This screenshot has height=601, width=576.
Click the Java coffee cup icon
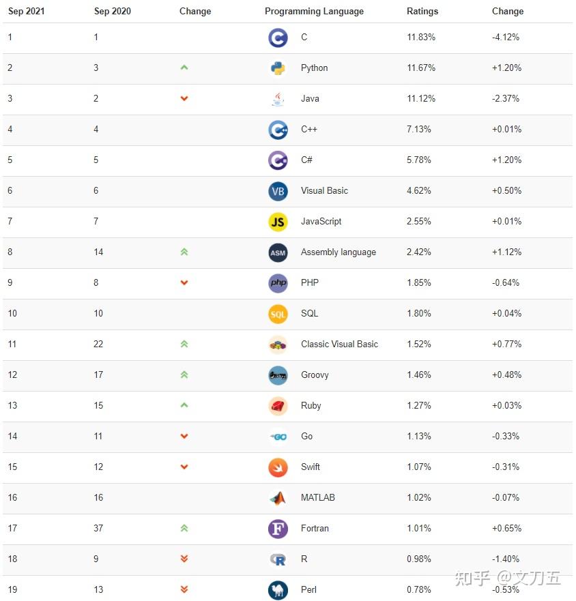pos(278,99)
